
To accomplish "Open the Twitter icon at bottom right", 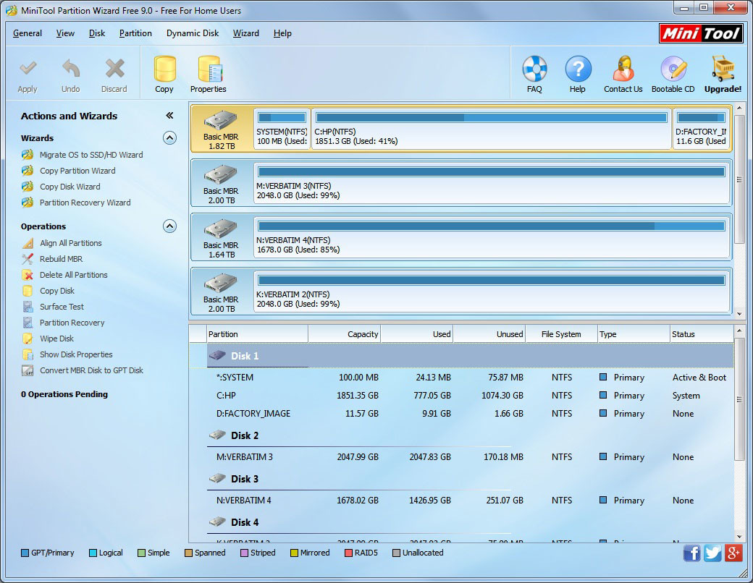I will click(x=712, y=553).
